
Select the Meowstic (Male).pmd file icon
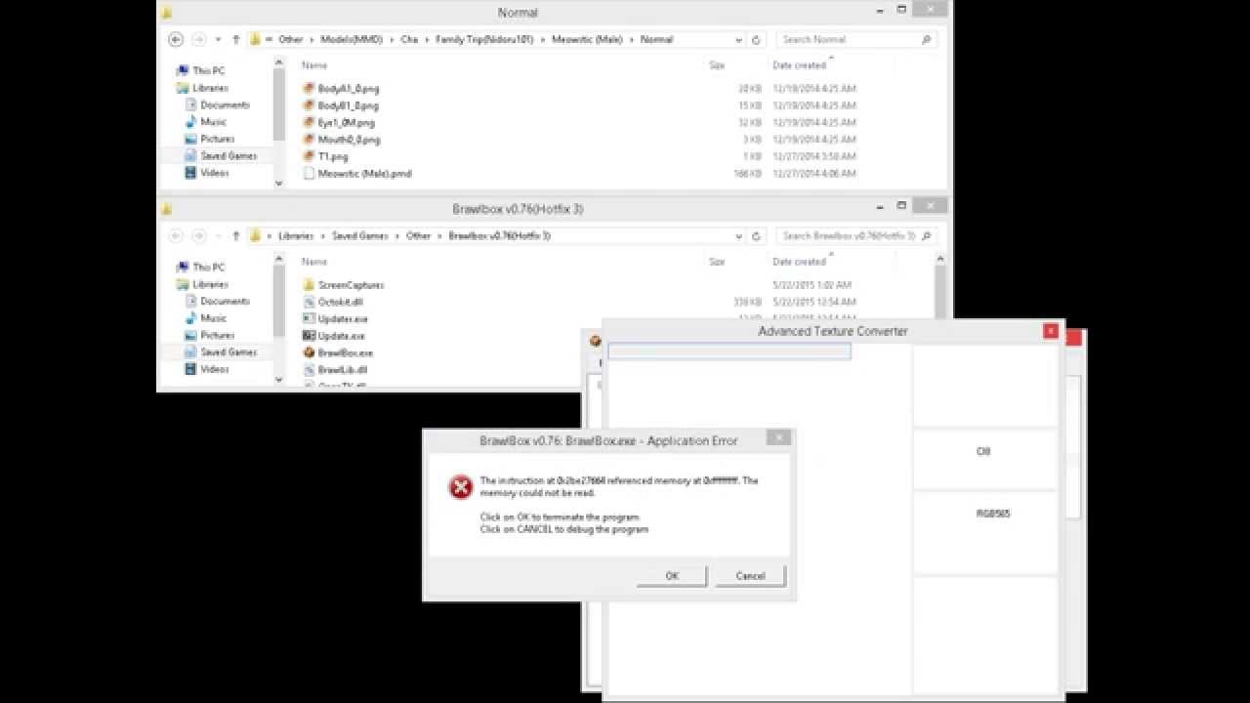[309, 174]
